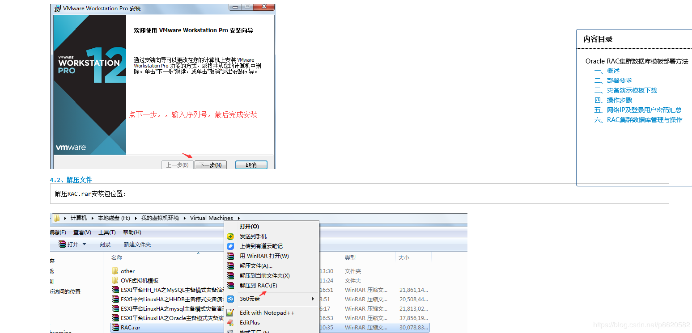Click the 360云盘 cloud icon
Image resolution: width=692 pixels, height=333 pixels.
point(230,299)
